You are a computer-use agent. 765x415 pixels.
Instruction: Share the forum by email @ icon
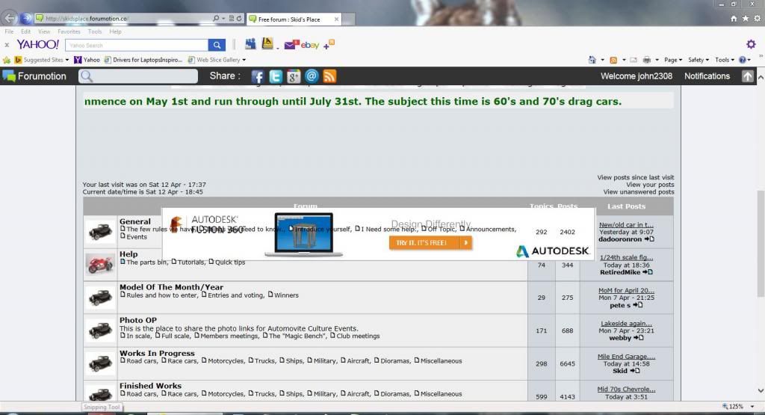312,76
